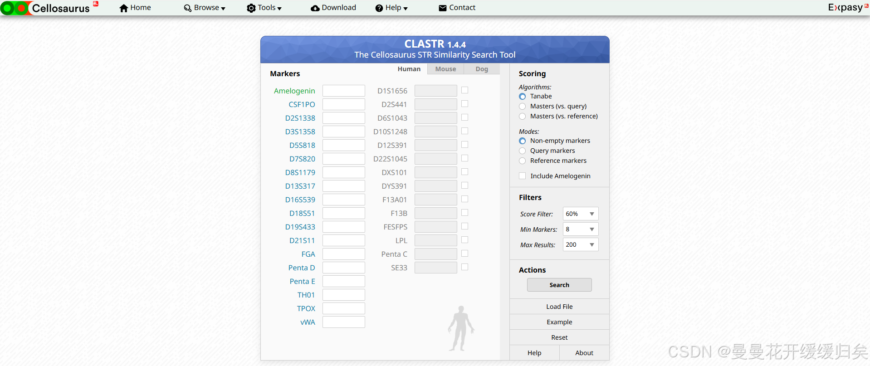This screenshot has height=366, width=870.
Task: Enable the SE33 marker checkbox
Action: pyautogui.click(x=464, y=267)
